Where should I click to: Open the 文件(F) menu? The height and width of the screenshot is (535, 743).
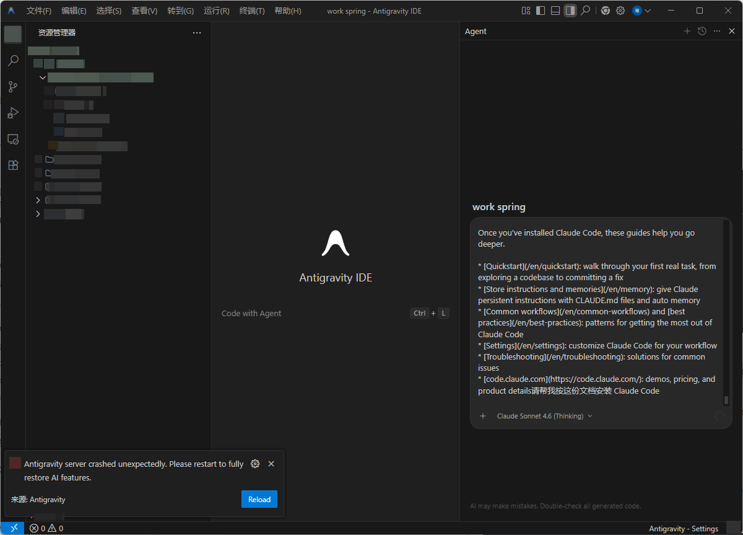(x=39, y=11)
